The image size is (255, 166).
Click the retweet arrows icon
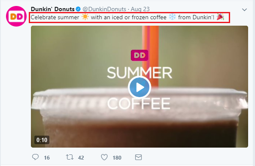point(70,157)
